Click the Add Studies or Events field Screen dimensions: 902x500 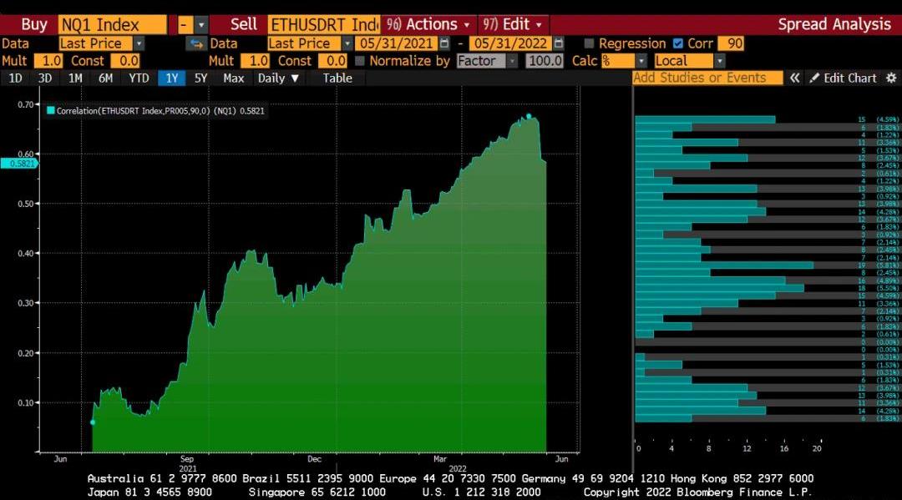click(707, 78)
